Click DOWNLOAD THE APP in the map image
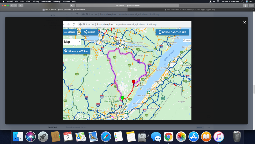The image size is (255, 144). 172,32
